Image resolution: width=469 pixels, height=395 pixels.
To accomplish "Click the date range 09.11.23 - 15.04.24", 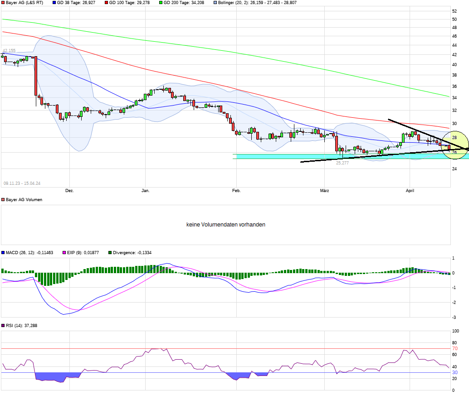I will click(x=22, y=183).
